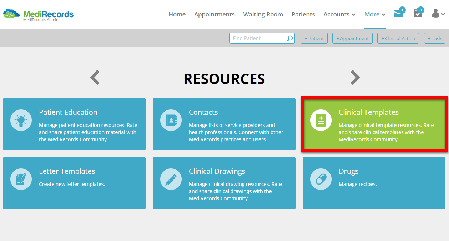The image size is (449, 241).
Task: Click the + Task button
Action: point(434,38)
